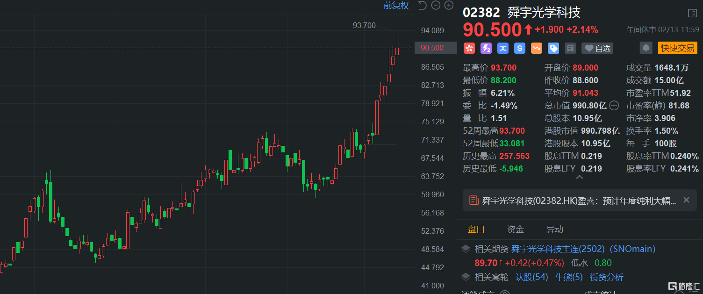The image size is (703, 294).
Task: Click the gray note bookmark icon
Action: tap(570, 48)
